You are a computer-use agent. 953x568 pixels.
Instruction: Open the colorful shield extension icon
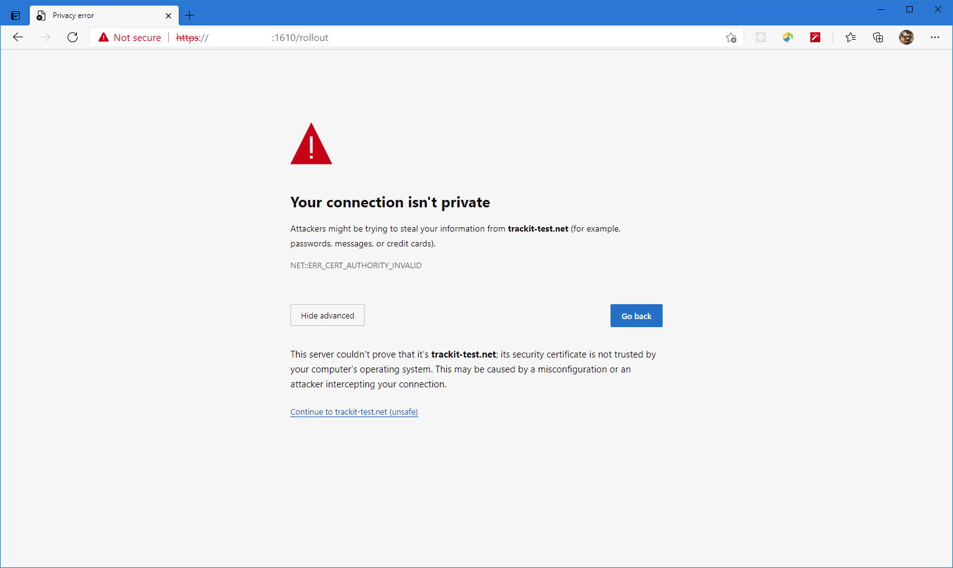click(x=788, y=37)
